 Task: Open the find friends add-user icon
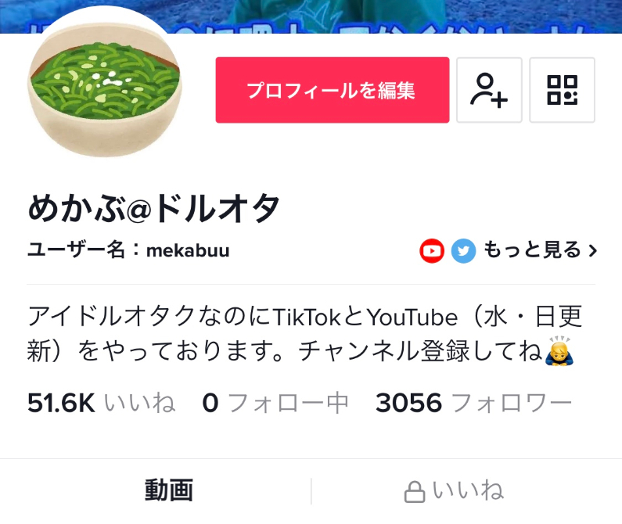pyautogui.click(x=489, y=90)
